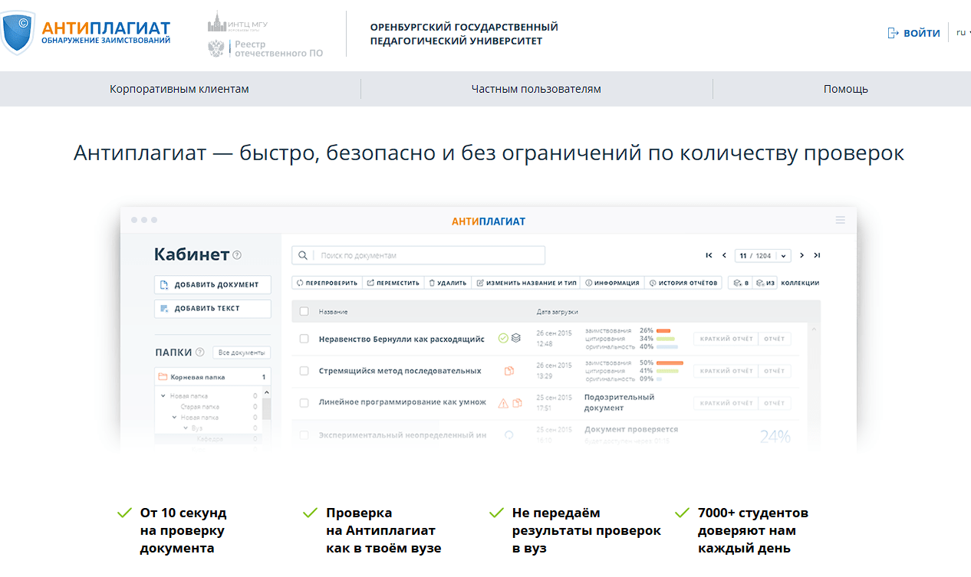
Task: Select the Старая папка tree item
Action: pyautogui.click(x=199, y=407)
